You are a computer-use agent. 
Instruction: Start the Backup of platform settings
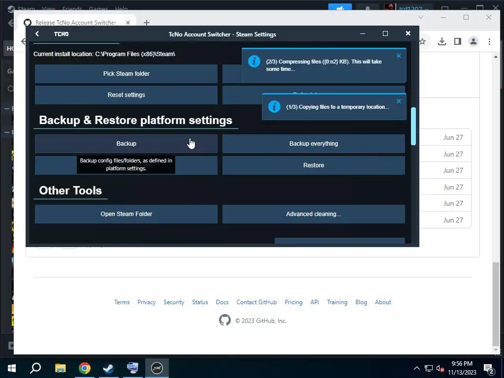point(126,144)
